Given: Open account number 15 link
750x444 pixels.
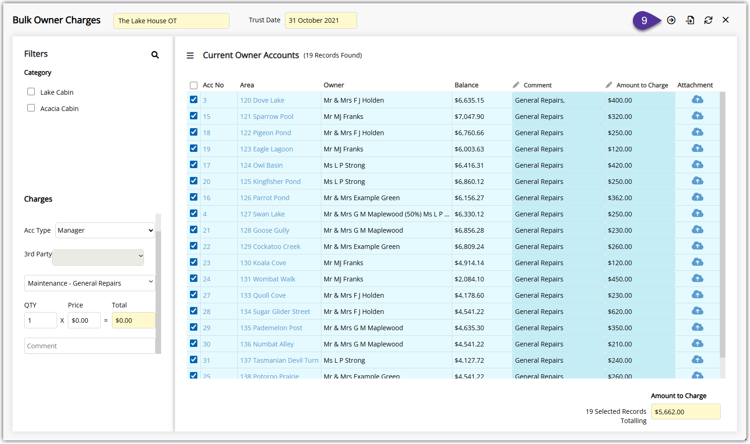Looking at the screenshot, I should (x=207, y=117).
